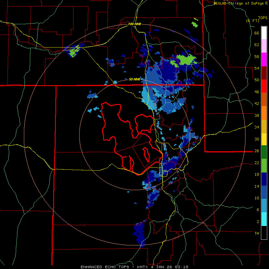Select the gold mustard swatch on the scale

pyautogui.click(x=264, y=126)
